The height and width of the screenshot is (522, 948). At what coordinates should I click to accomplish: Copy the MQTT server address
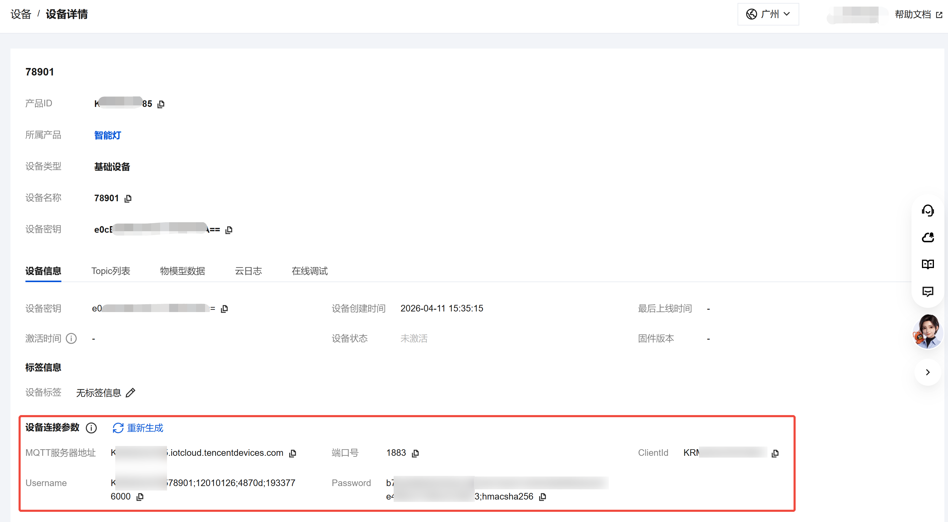point(292,453)
